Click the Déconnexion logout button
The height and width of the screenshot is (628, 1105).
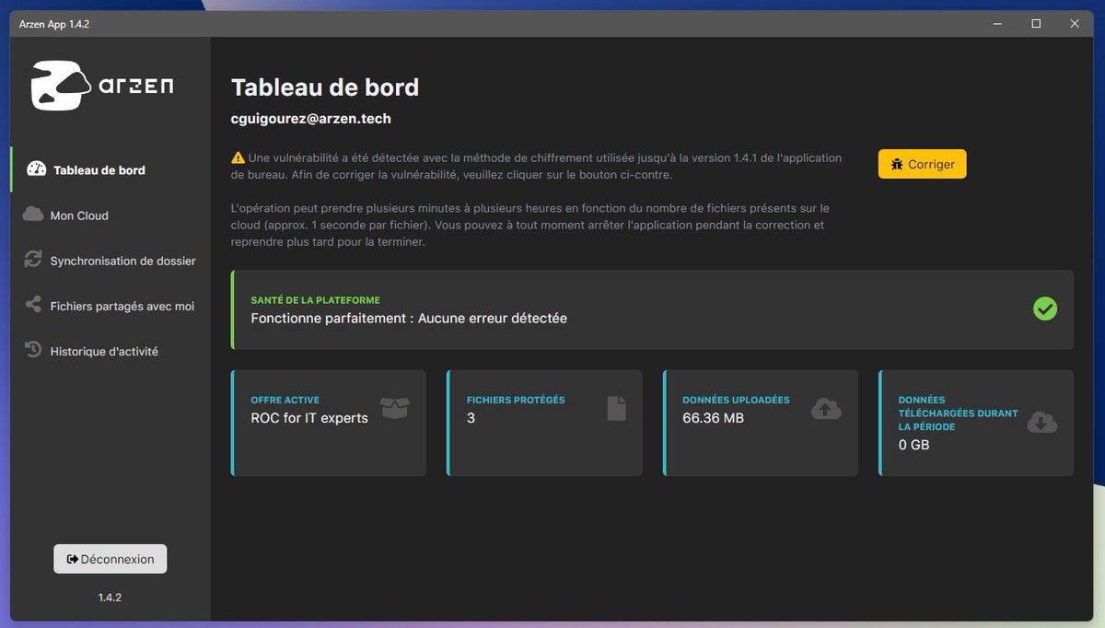coord(110,559)
